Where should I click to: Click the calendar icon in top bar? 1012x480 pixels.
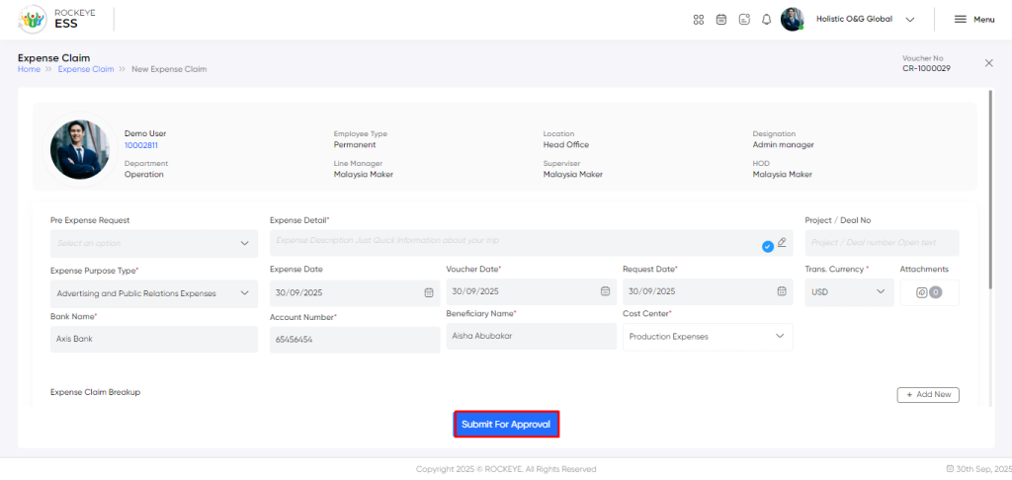[721, 19]
